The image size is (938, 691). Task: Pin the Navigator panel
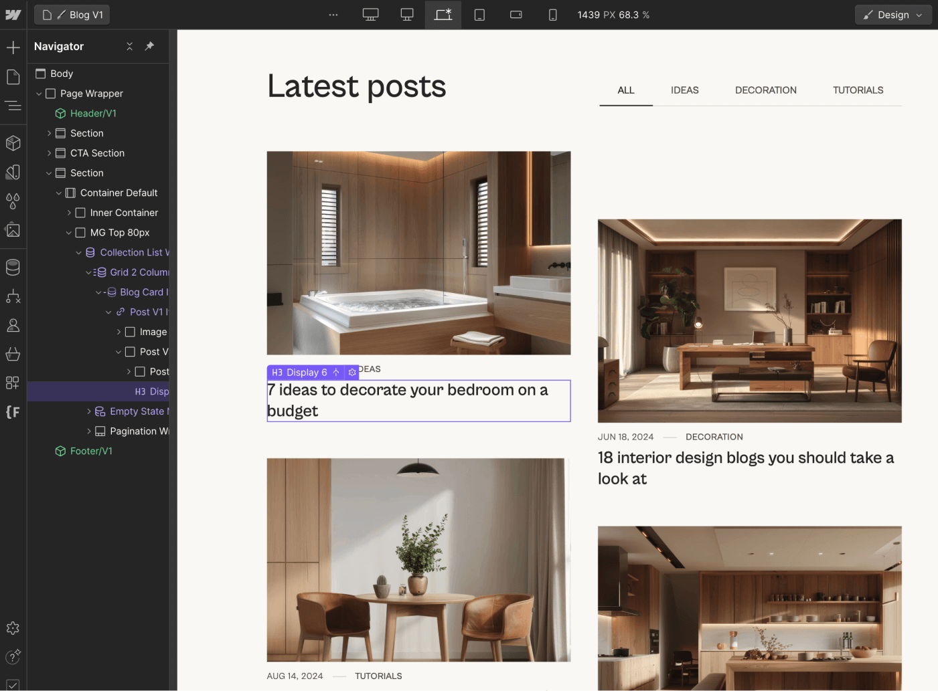pos(149,46)
